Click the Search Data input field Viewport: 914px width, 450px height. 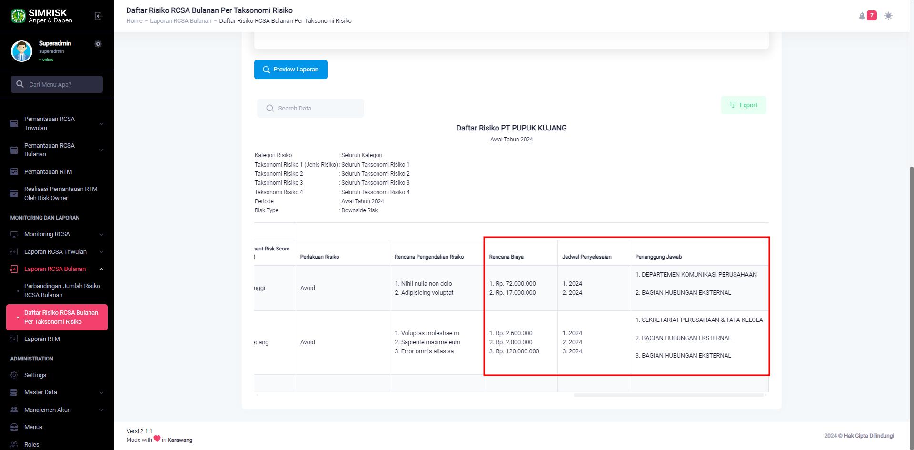click(x=310, y=109)
